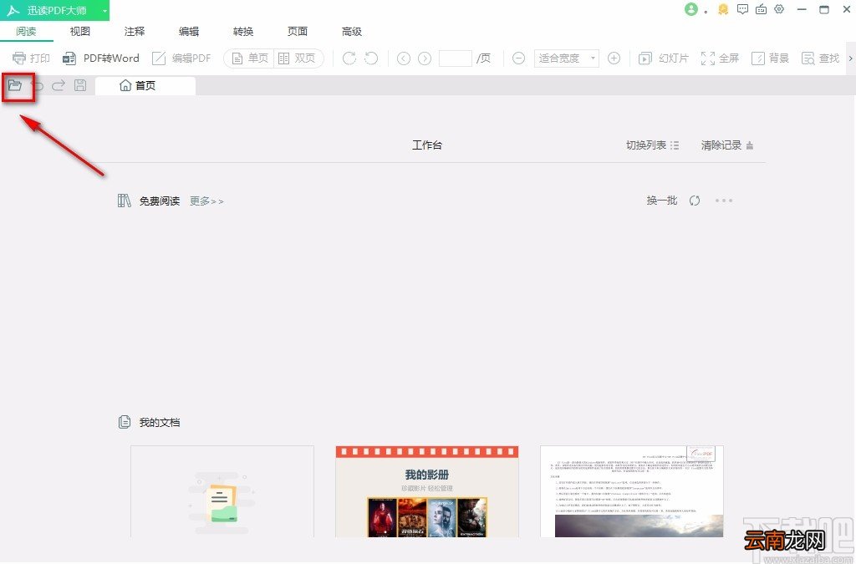Launch PDF转Word conversion
The image size is (856, 564).
coord(101,58)
